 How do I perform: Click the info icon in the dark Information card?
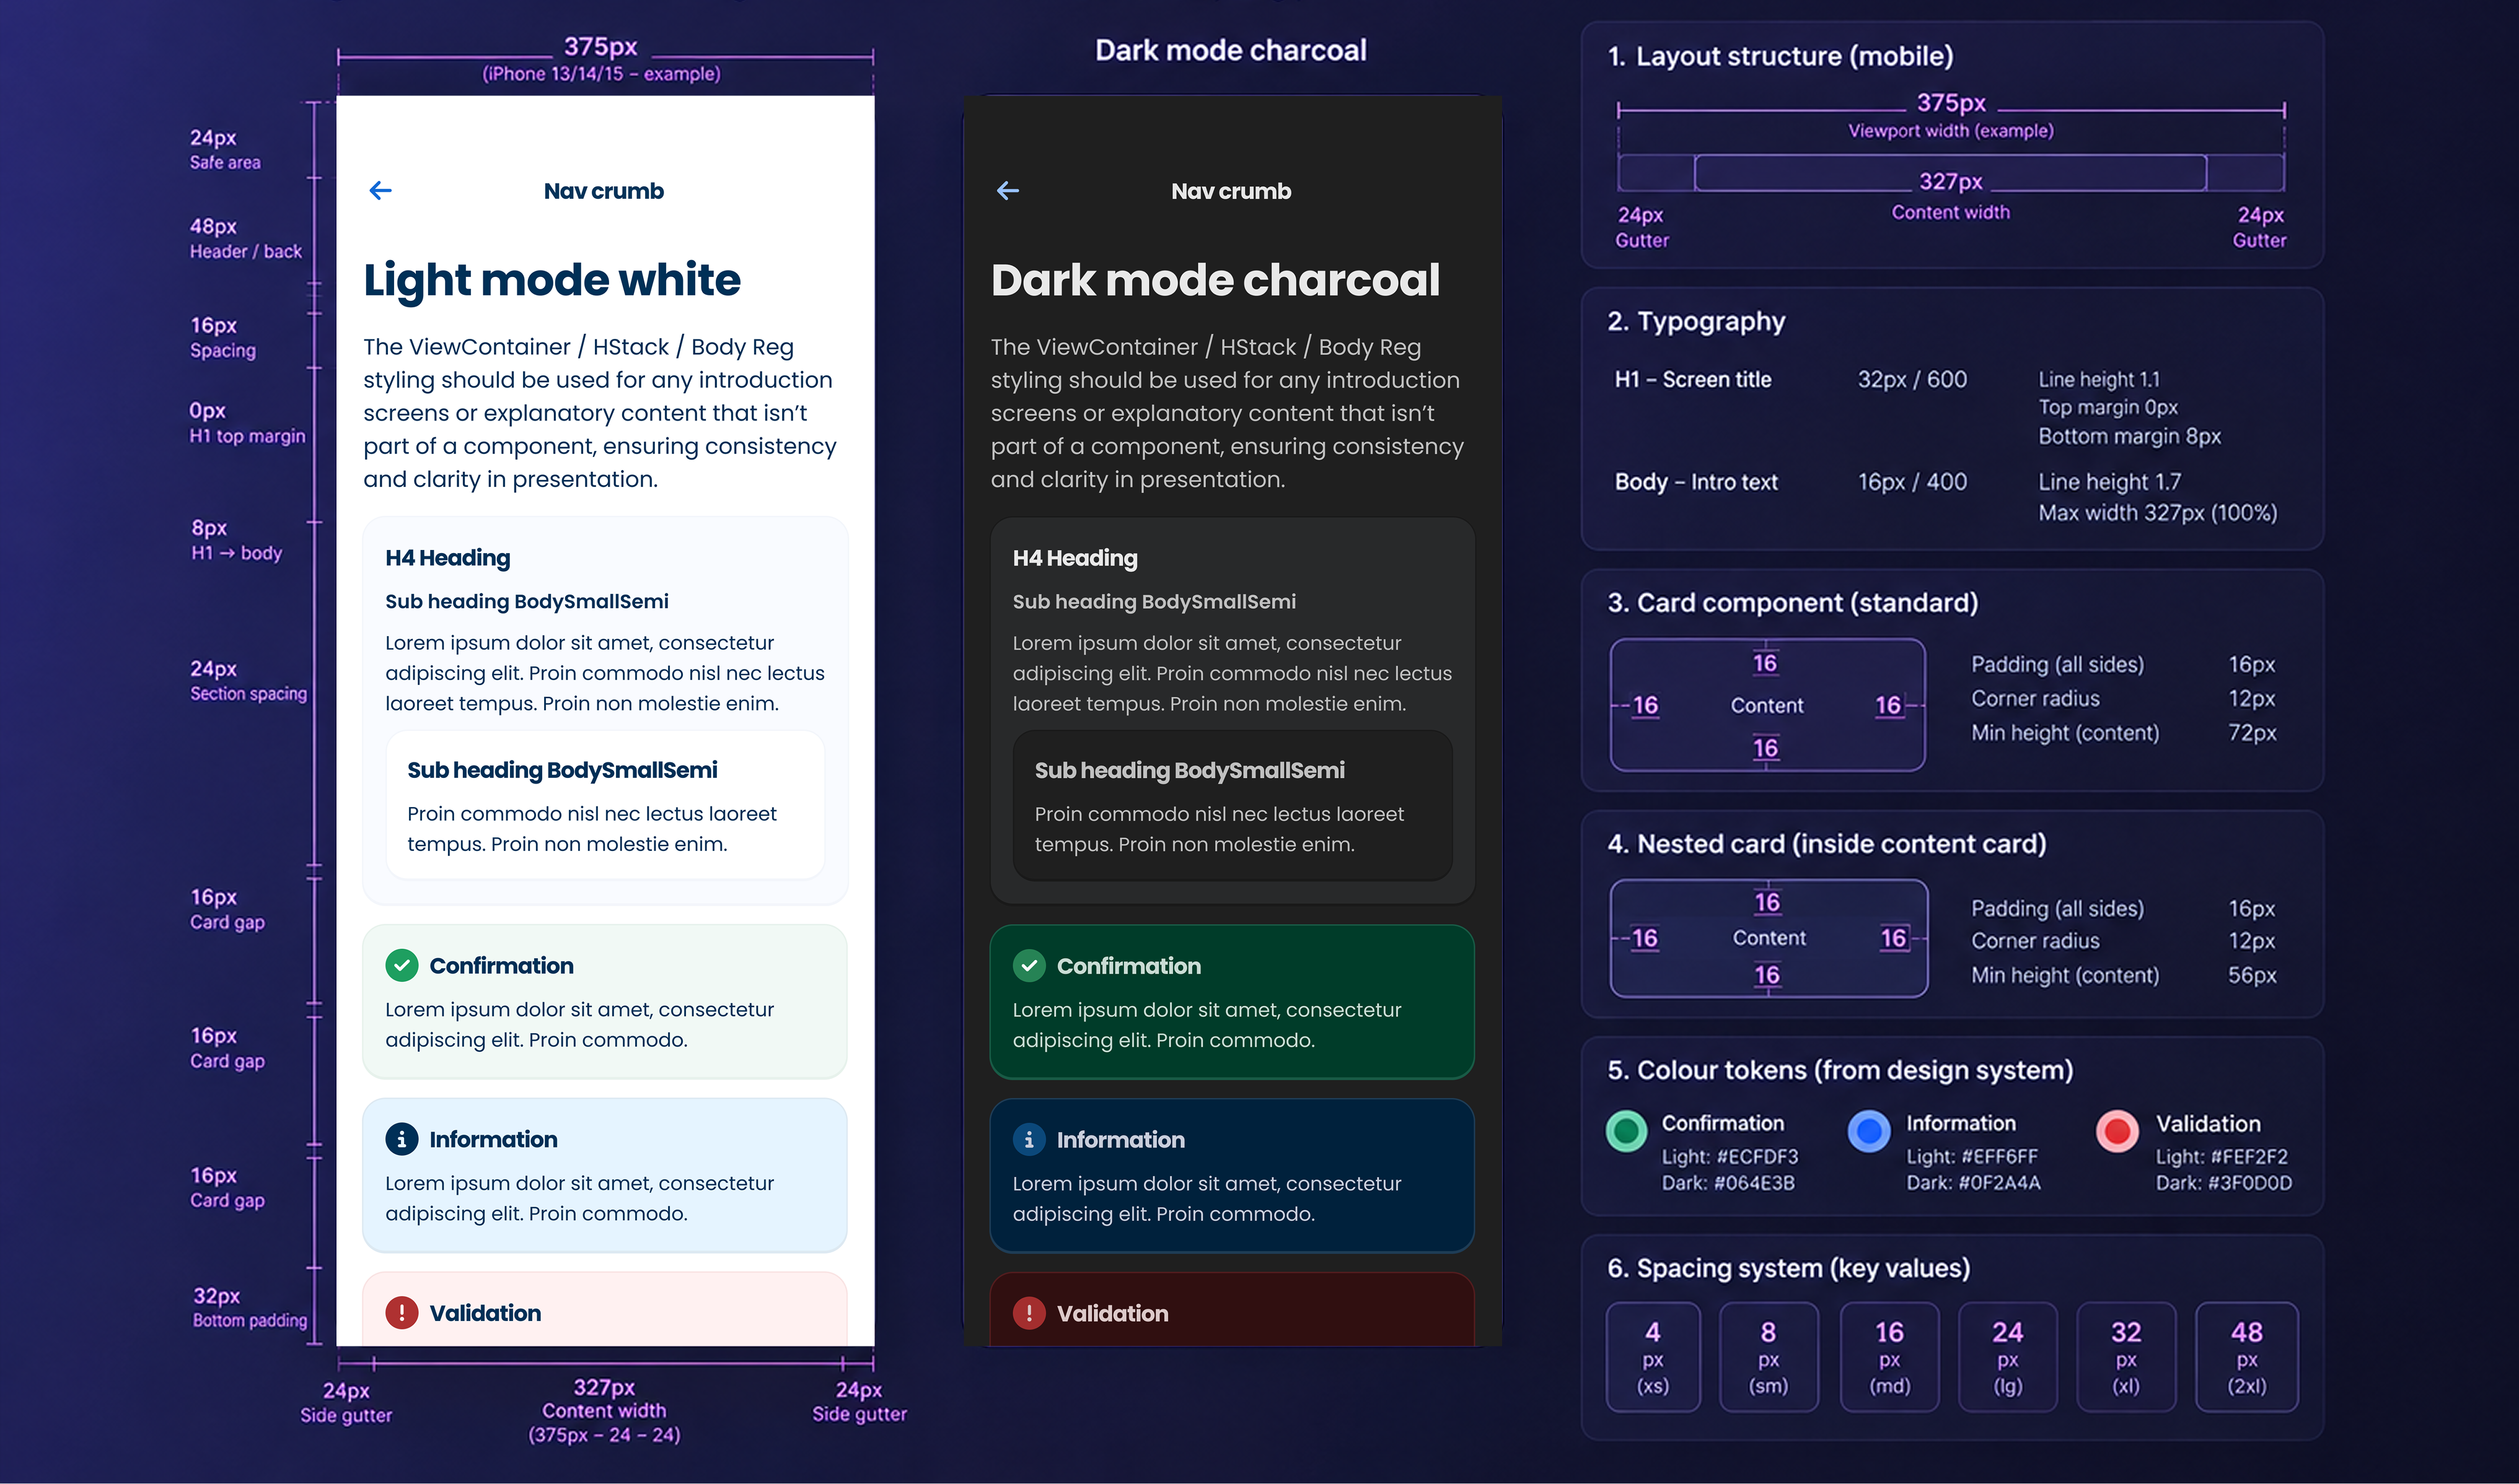1029,1139
